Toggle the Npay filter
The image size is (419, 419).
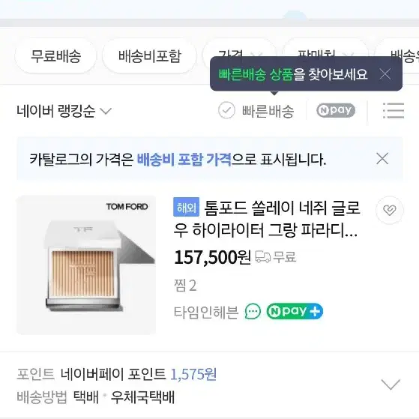click(336, 110)
